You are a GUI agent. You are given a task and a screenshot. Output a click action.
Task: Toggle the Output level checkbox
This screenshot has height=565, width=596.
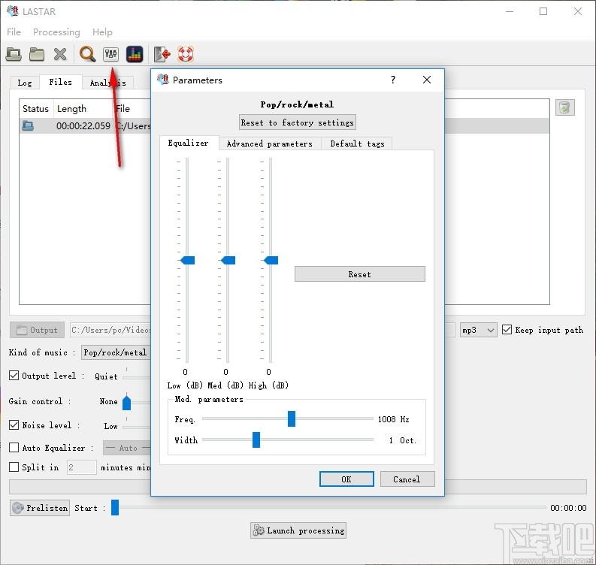(x=14, y=376)
